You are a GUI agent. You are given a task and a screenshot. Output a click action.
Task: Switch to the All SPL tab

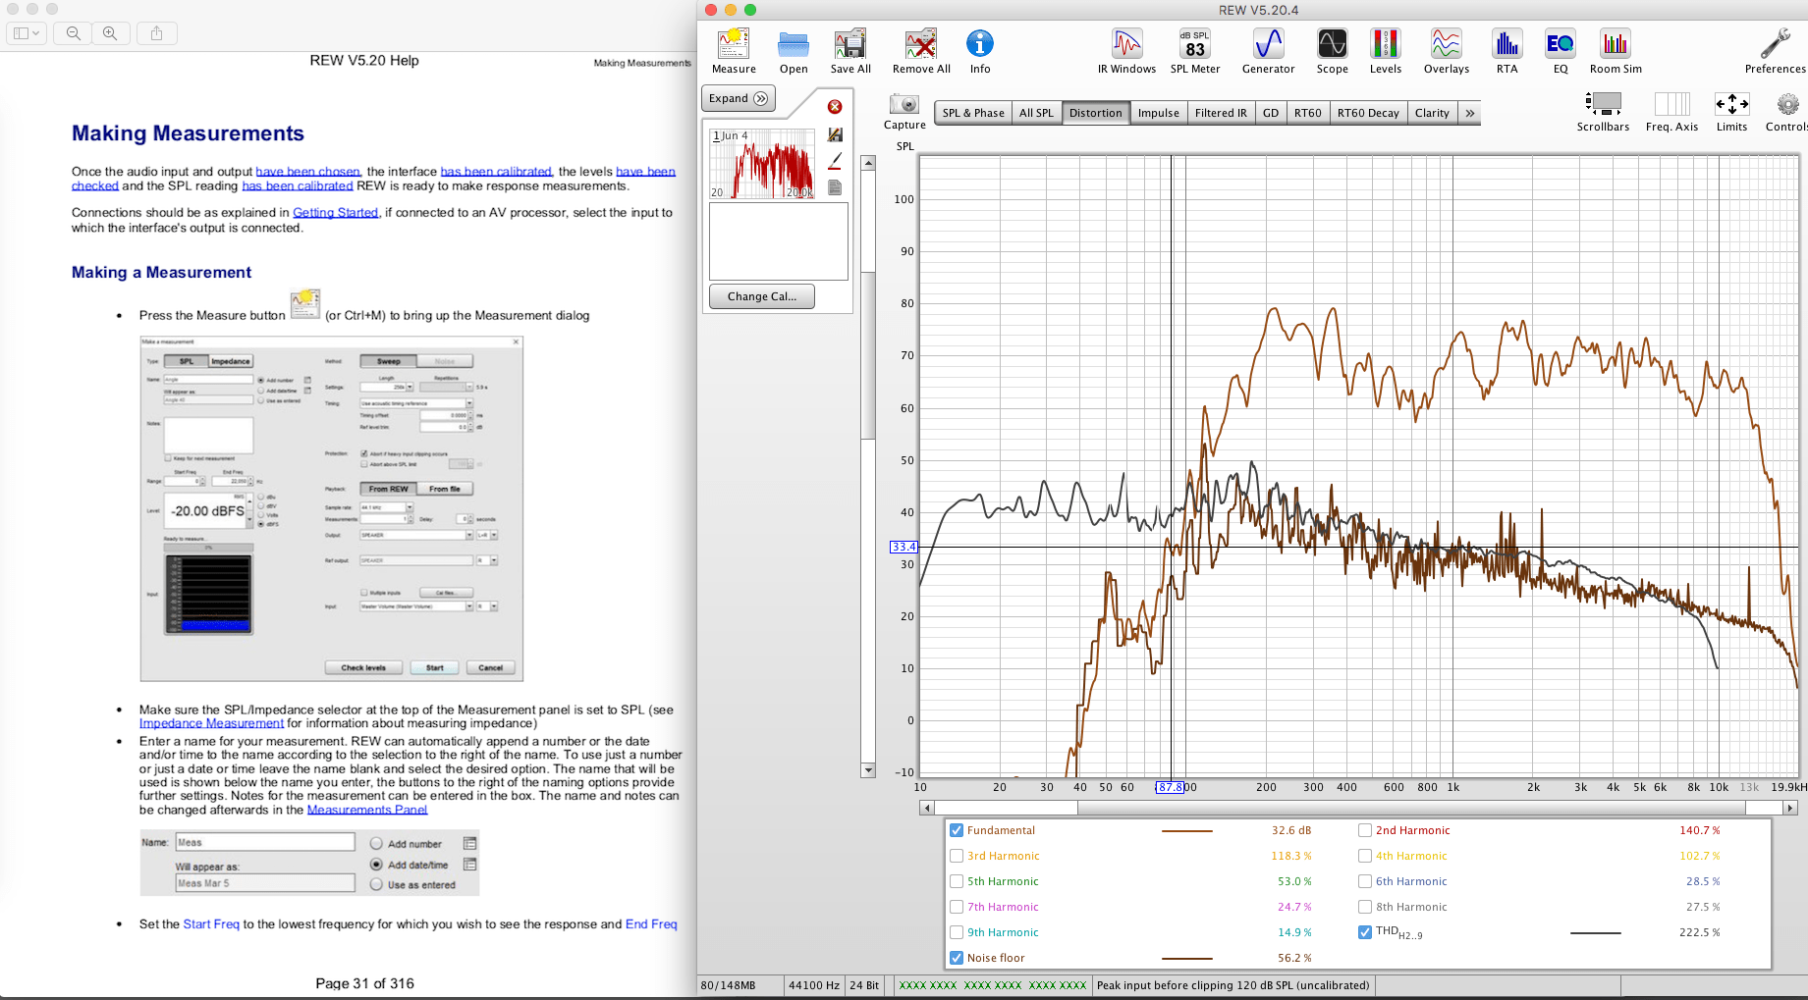1036,113
